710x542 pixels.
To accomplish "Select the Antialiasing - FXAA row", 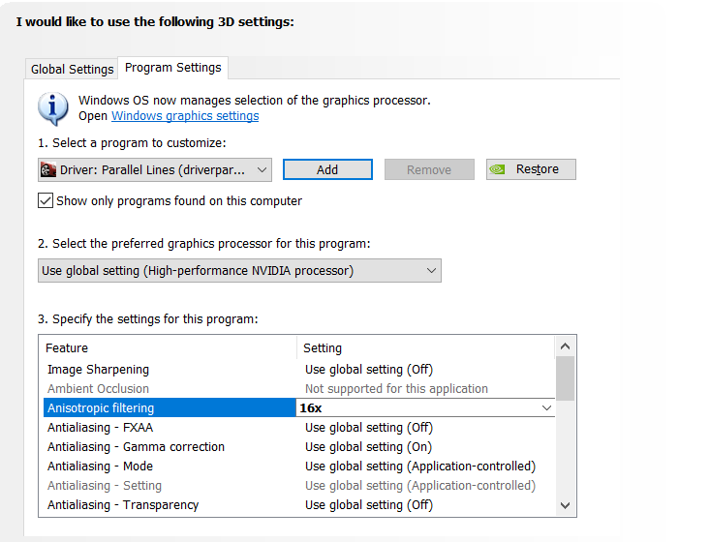I will coord(101,428).
